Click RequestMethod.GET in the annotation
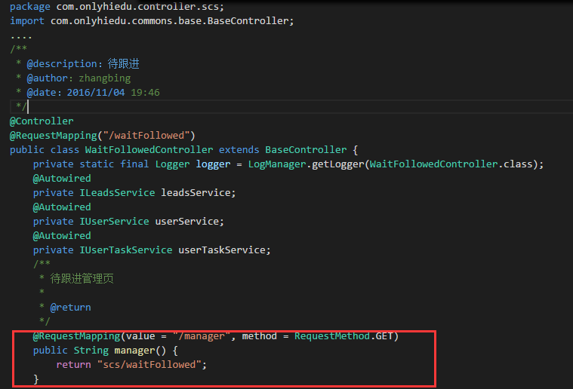 point(343,335)
